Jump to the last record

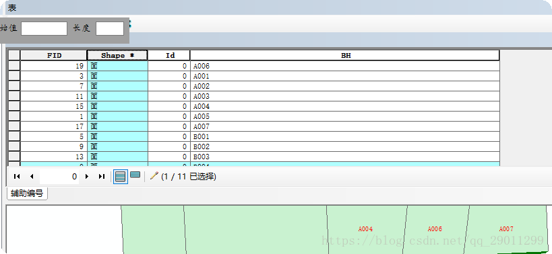click(x=102, y=177)
